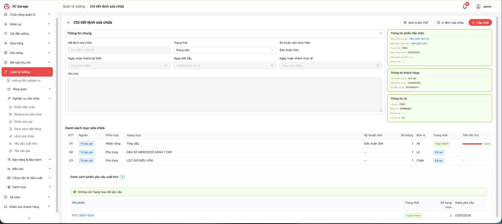Open Phiếu tiếp nhận menu item
Screen dimensions: 502x224
point(25,107)
